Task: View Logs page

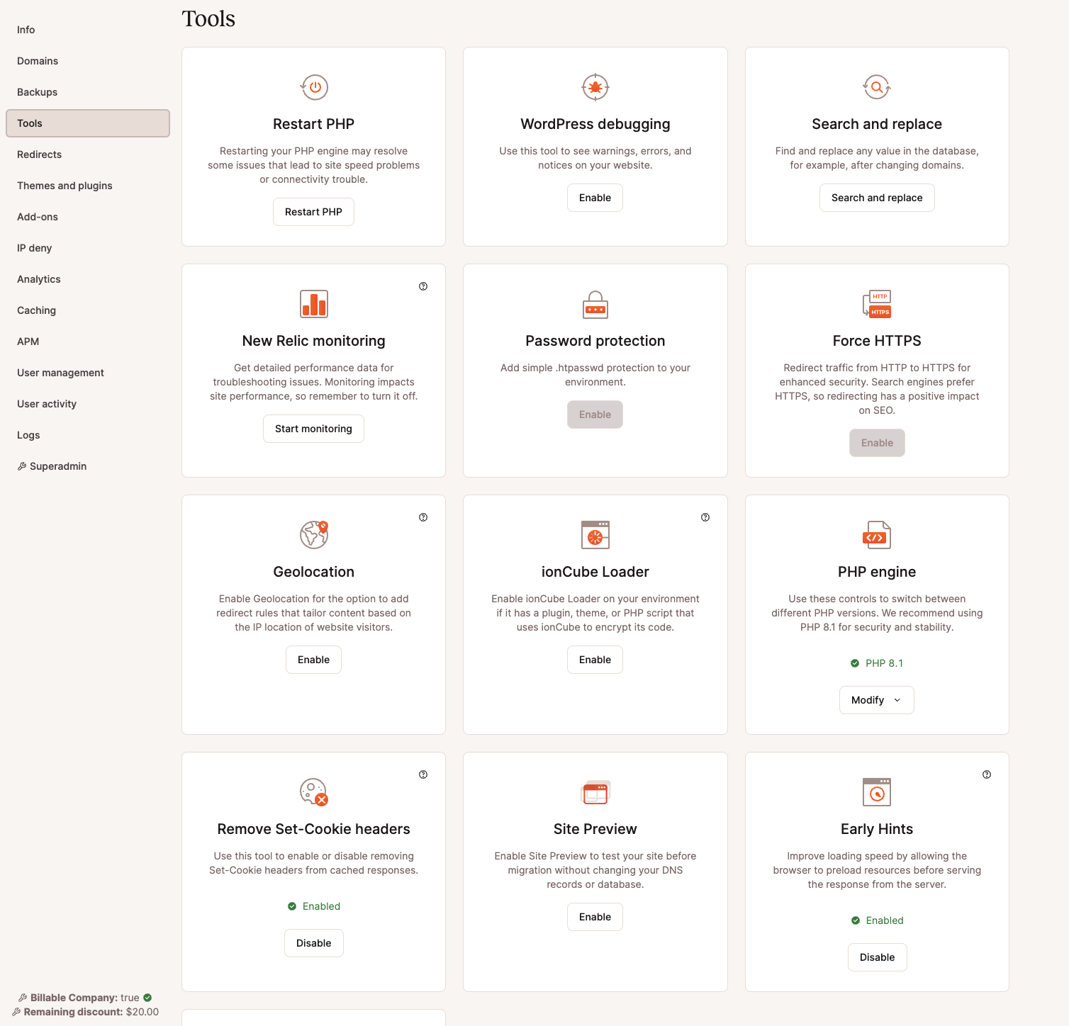Action: point(88,435)
